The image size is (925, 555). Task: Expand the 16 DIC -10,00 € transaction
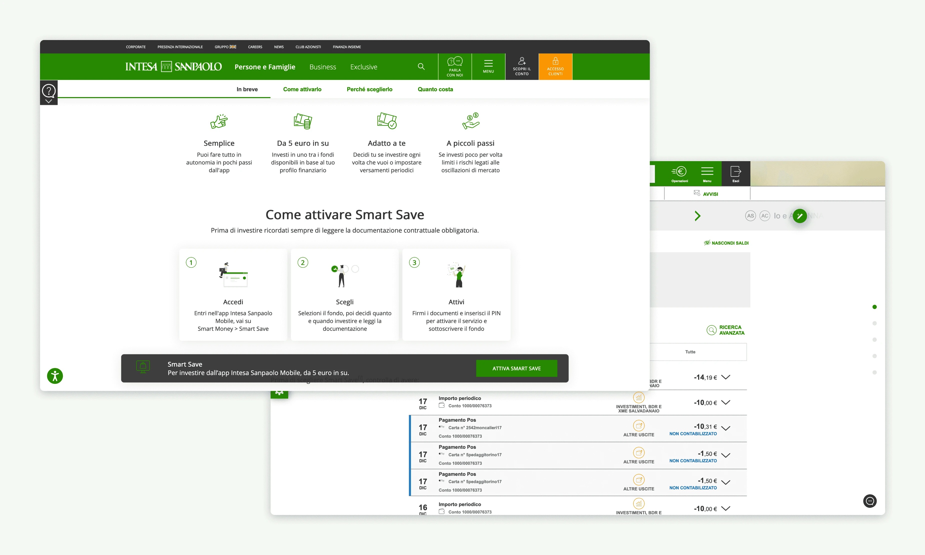(725, 508)
